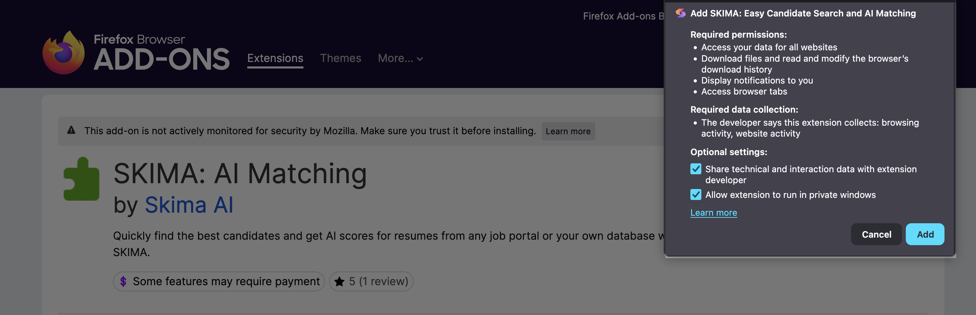Open Learn more link in permission popup

[x=713, y=213]
